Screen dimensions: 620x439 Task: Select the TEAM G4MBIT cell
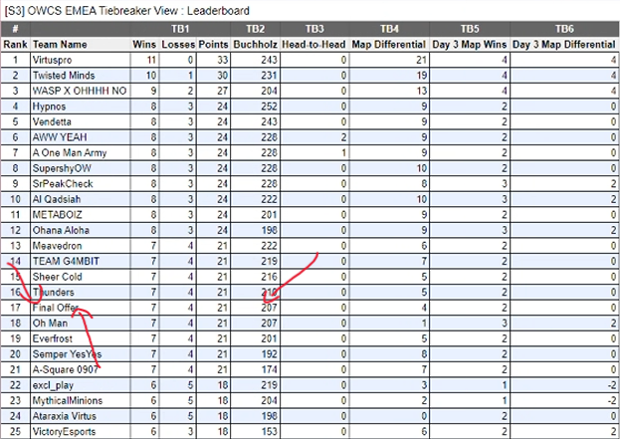click(81, 261)
